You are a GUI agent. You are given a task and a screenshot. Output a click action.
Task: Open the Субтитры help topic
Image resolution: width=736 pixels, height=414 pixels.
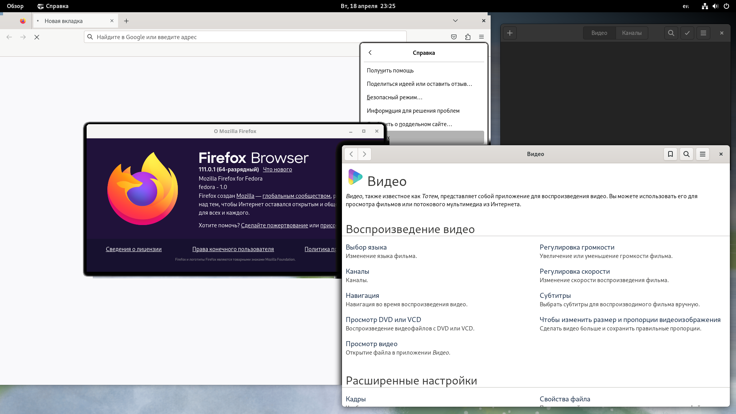tap(555, 296)
